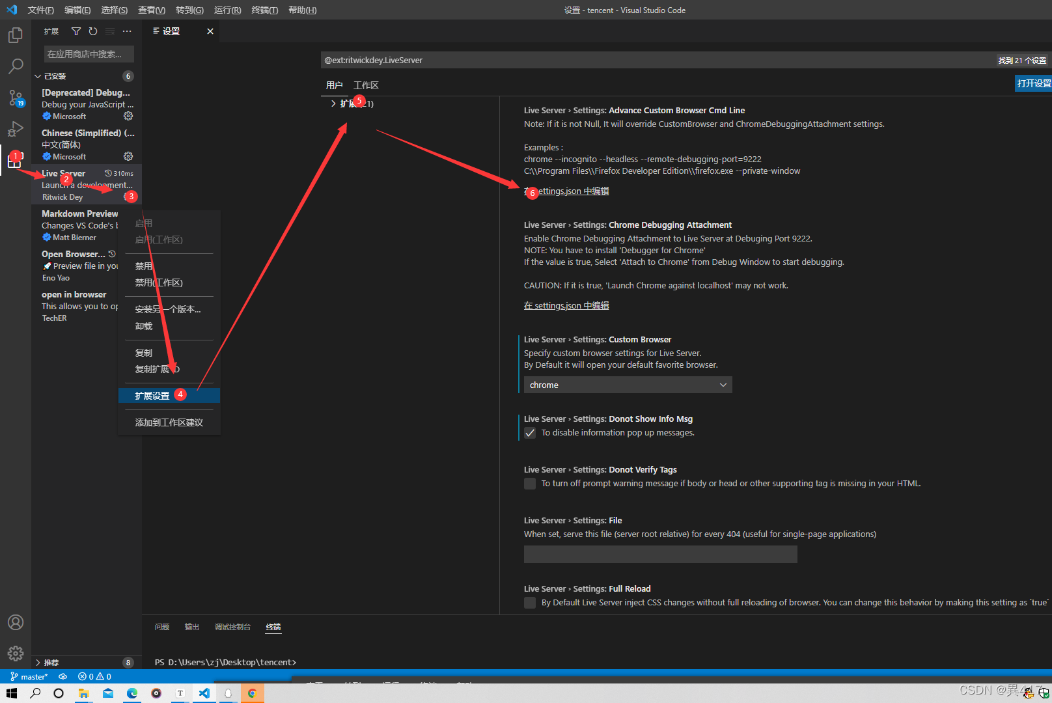Switch to the 输出 panel tab
The image size is (1052, 703).
point(192,627)
